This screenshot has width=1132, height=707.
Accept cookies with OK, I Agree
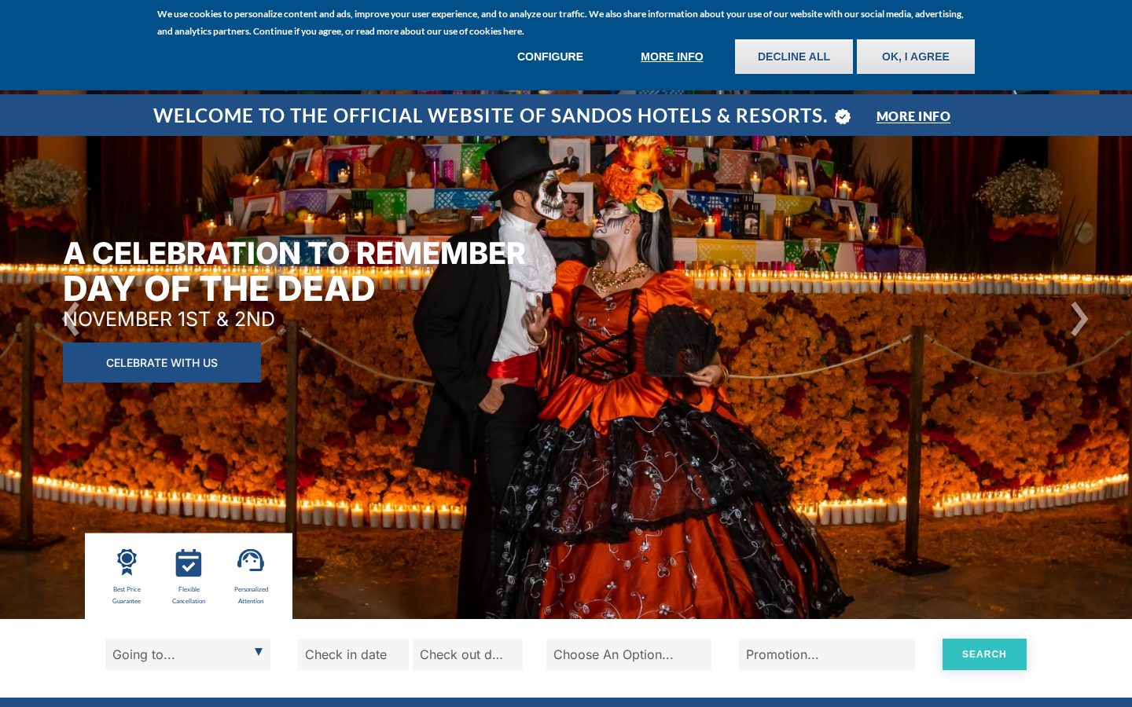tap(916, 57)
